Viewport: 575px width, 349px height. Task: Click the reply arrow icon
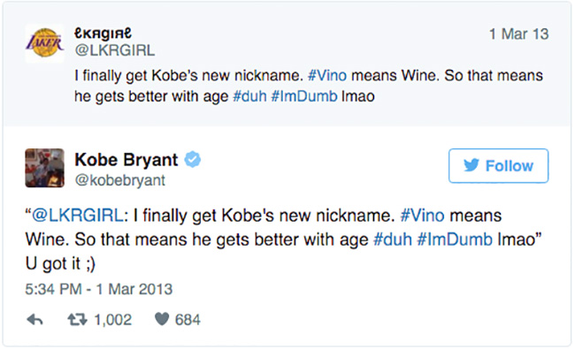tap(34, 320)
